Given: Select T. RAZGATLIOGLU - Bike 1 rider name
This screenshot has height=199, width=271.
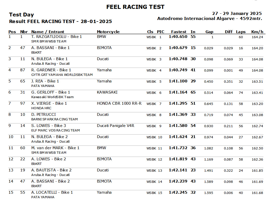Looking at the screenshot, I should 57,37.
